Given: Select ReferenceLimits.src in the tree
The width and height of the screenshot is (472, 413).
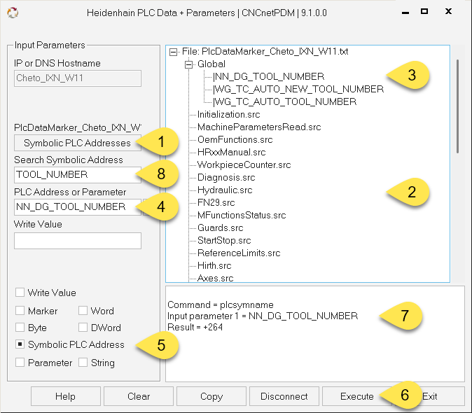Looking at the screenshot, I should (239, 253).
